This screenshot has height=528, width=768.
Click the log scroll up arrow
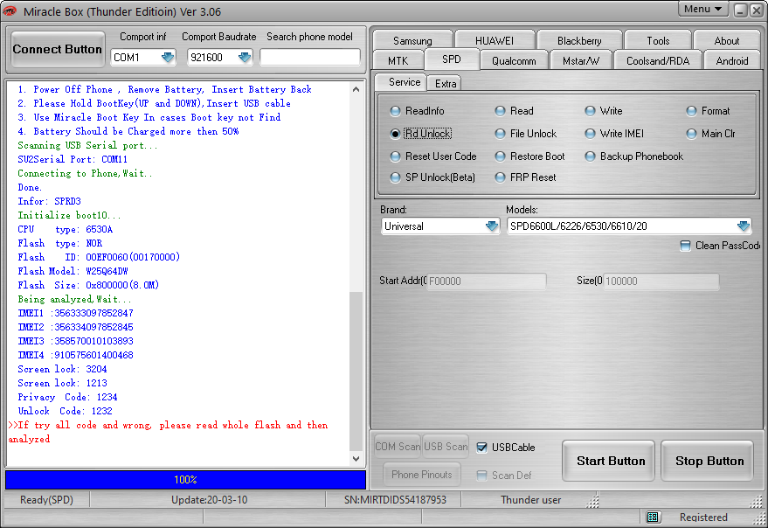pos(356,89)
